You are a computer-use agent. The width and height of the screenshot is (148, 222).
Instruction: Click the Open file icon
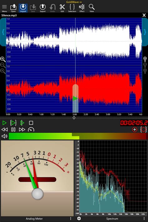pos(13,8)
